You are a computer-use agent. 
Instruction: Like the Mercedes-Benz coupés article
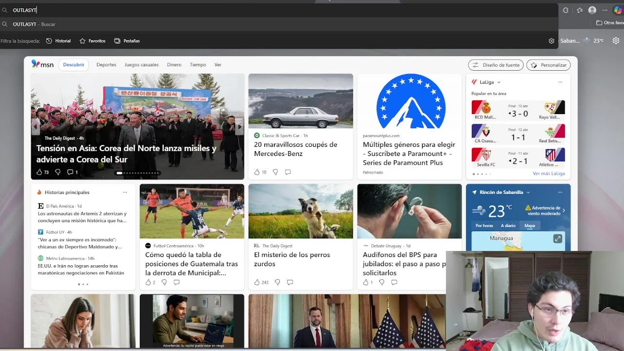pyautogui.click(x=257, y=172)
